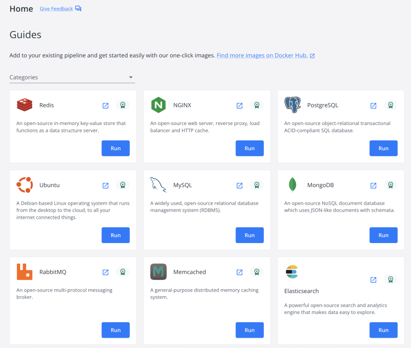This screenshot has height=348, width=411.
Task: Click the Elasticsearch card title
Action: (301, 291)
